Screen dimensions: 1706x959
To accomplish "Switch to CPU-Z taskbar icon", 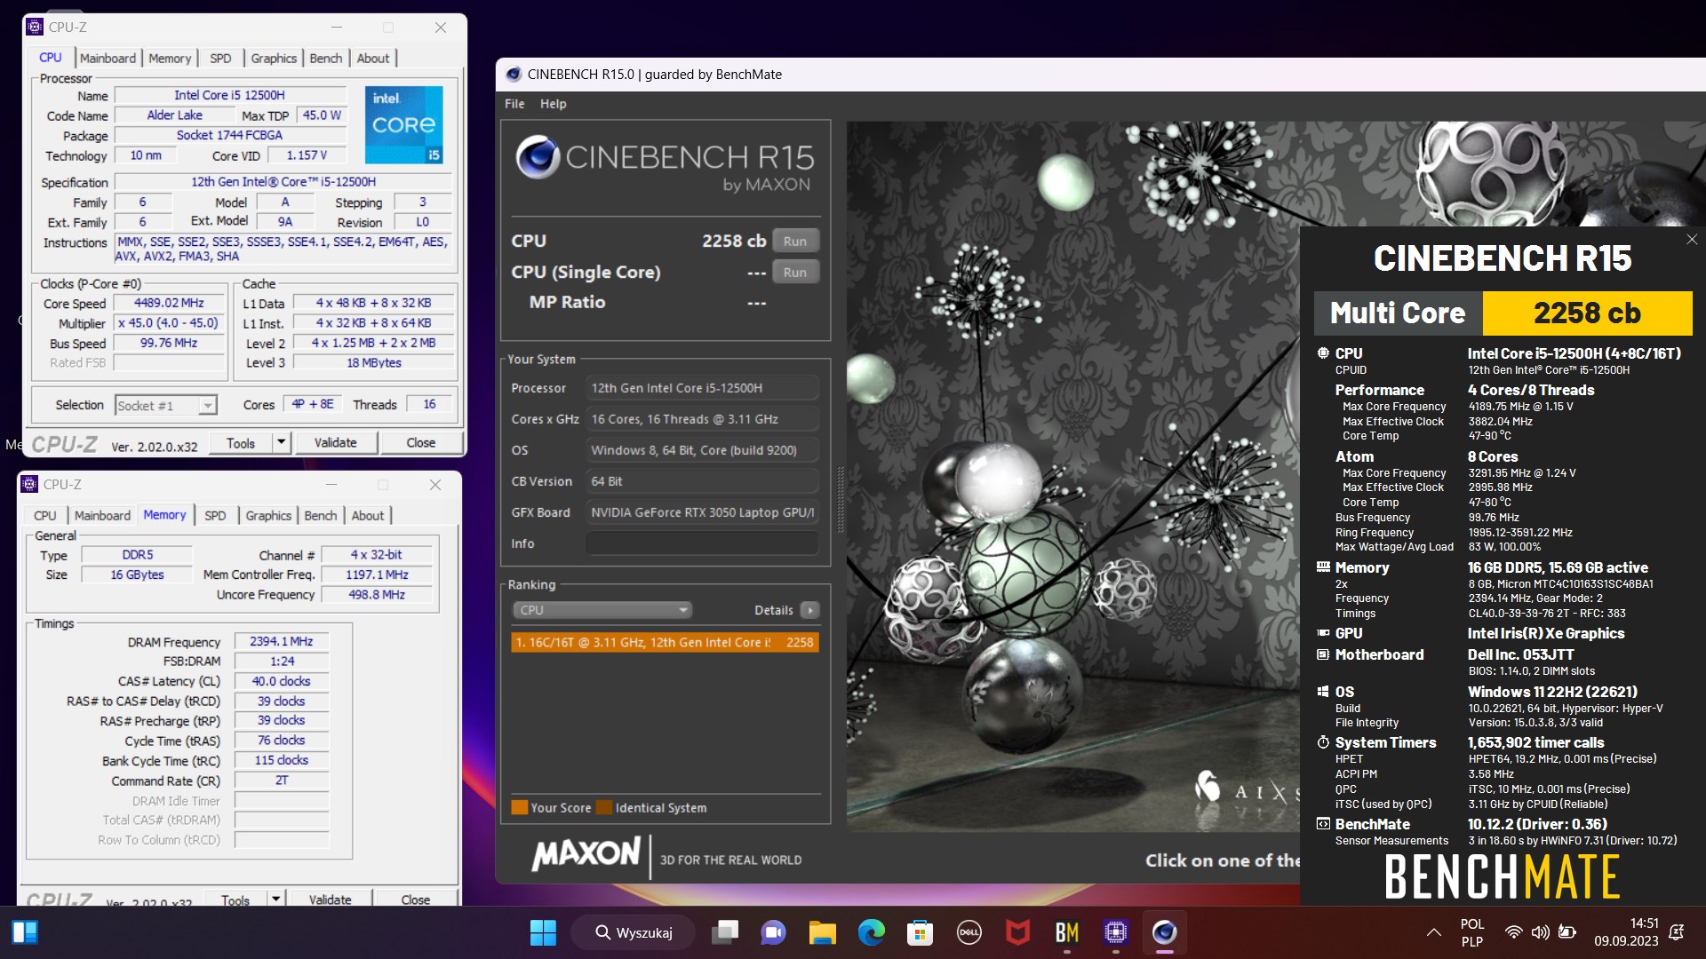I will [x=1115, y=932].
